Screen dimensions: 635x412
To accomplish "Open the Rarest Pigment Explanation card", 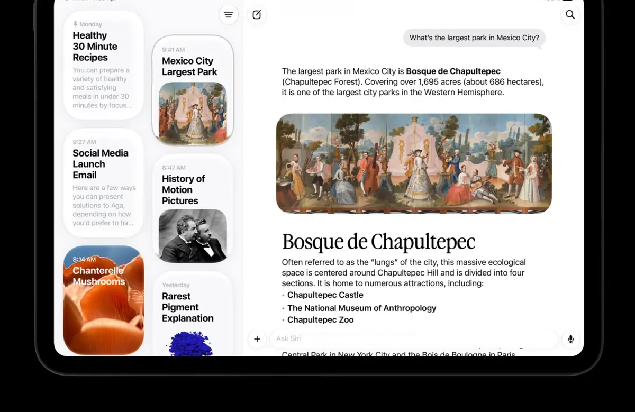I will point(193,314).
